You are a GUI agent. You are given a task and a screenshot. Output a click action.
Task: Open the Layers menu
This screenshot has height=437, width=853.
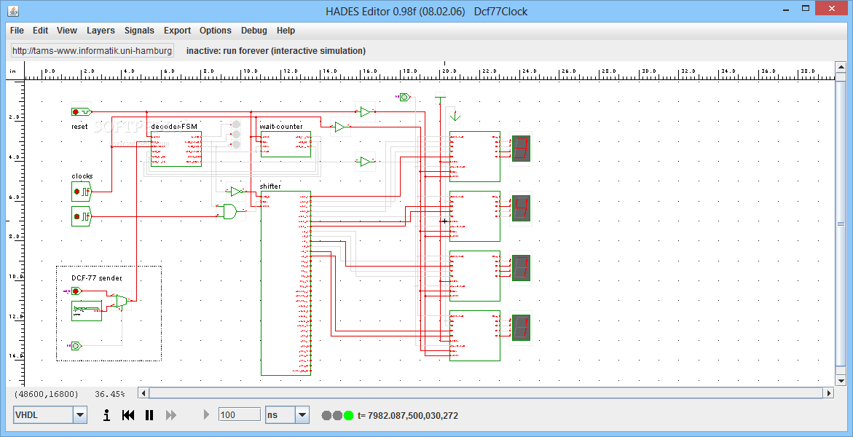pyautogui.click(x=101, y=31)
